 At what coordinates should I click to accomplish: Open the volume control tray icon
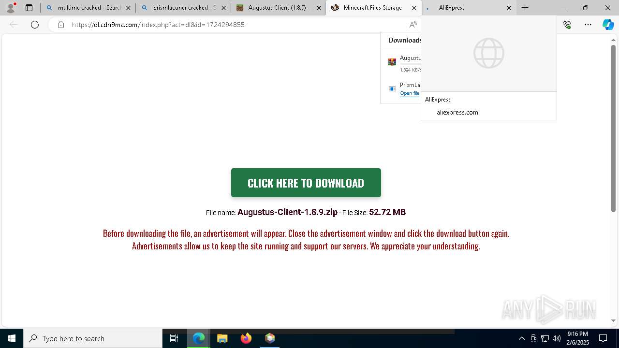[x=557, y=338]
